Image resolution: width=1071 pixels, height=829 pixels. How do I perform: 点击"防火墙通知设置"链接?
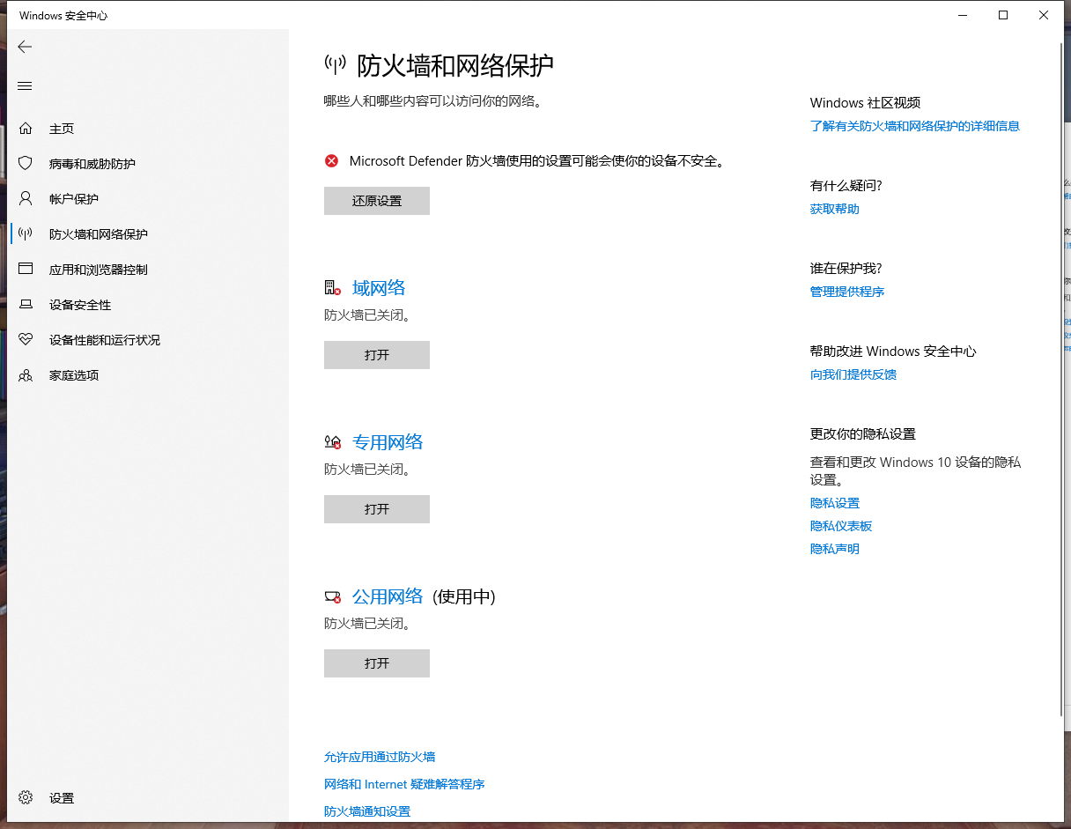[367, 811]
